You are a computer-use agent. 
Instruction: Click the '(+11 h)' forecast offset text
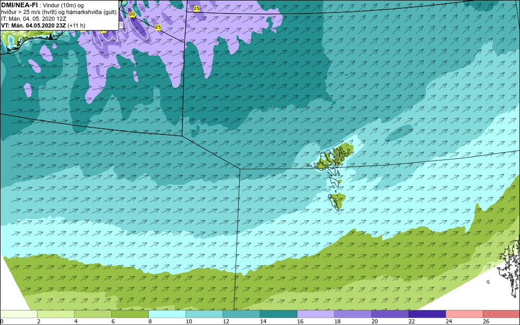pos(76,25)
